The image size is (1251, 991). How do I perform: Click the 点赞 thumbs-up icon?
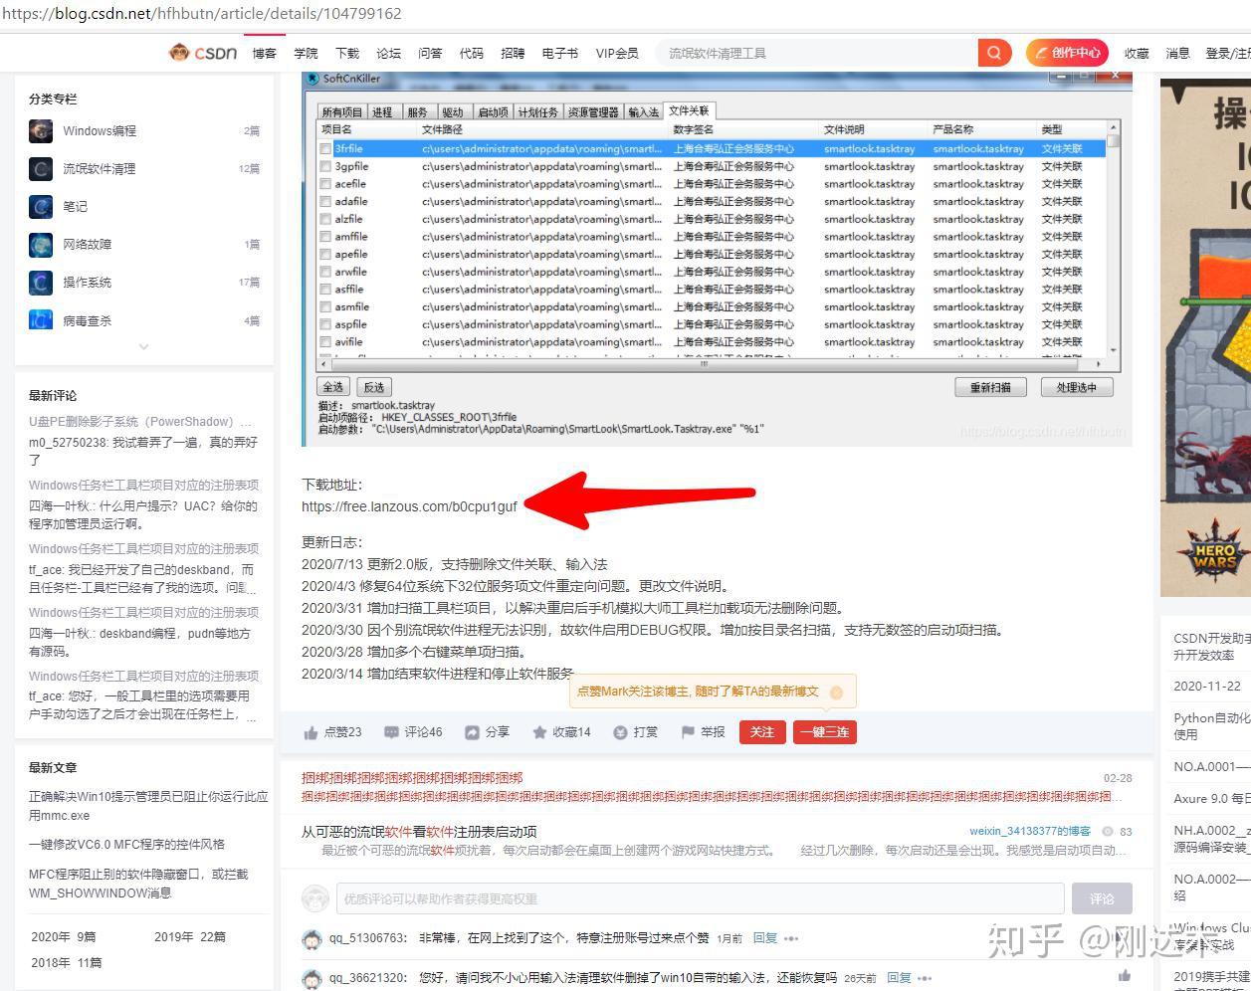(312, 732)
